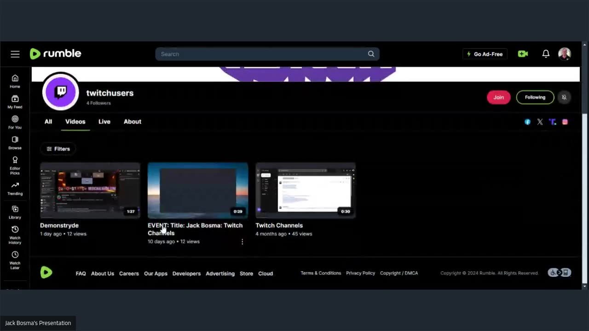Click the Go Ad-Free button

tap(485, 54)
